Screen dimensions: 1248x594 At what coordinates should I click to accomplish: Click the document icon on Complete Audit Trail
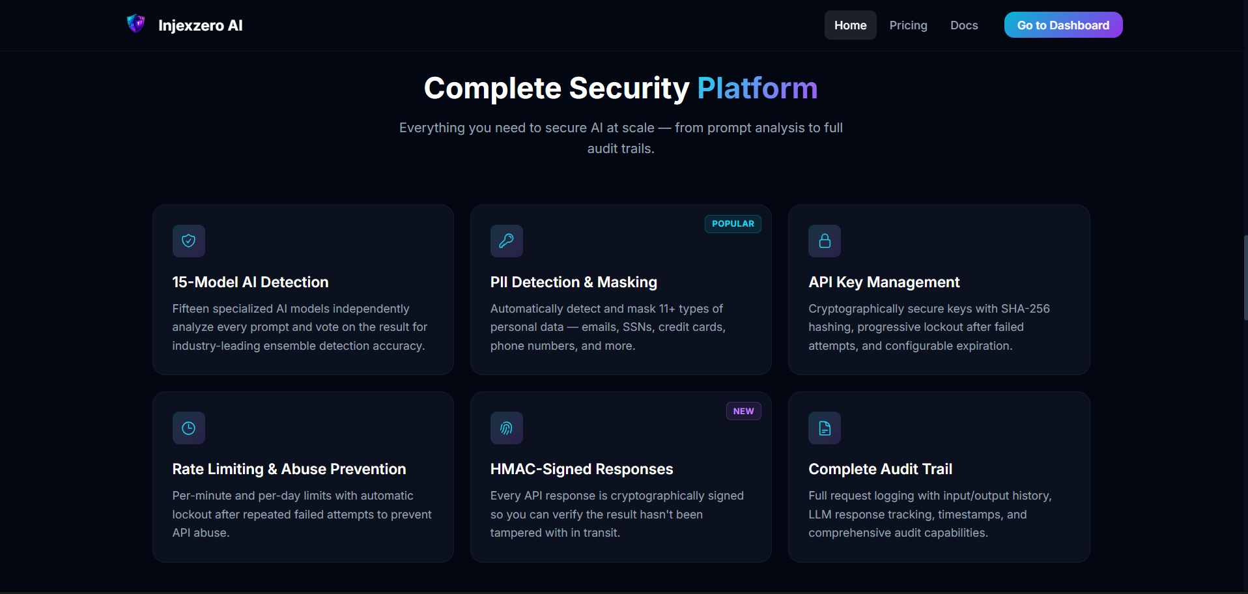point(825,428)
